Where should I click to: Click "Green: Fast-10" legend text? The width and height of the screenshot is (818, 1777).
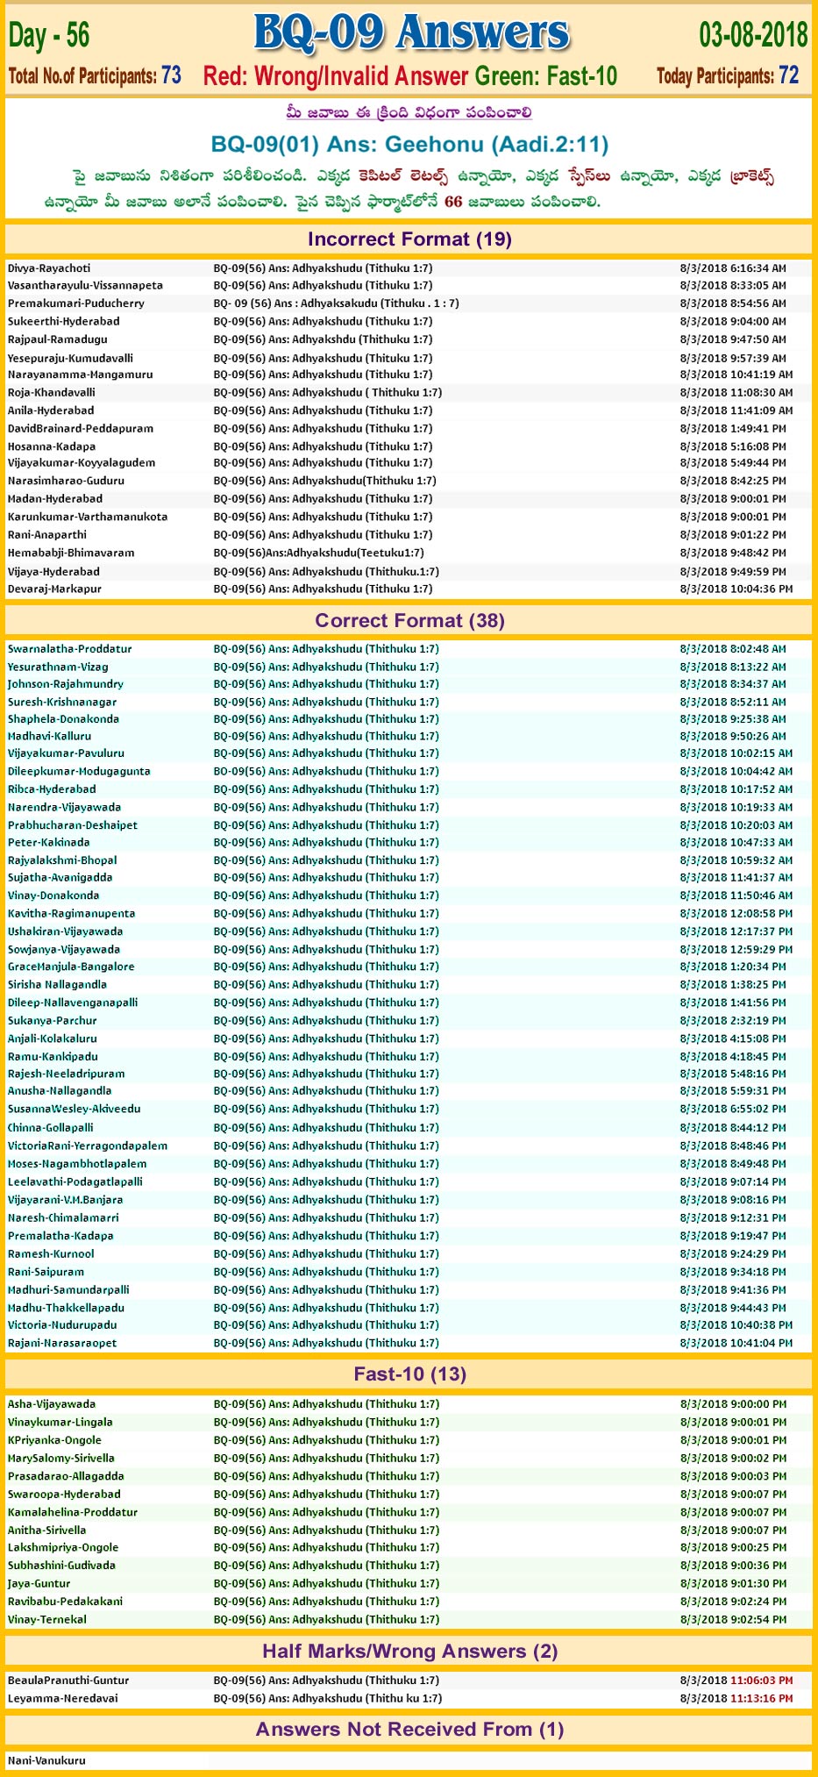point(546,76)
